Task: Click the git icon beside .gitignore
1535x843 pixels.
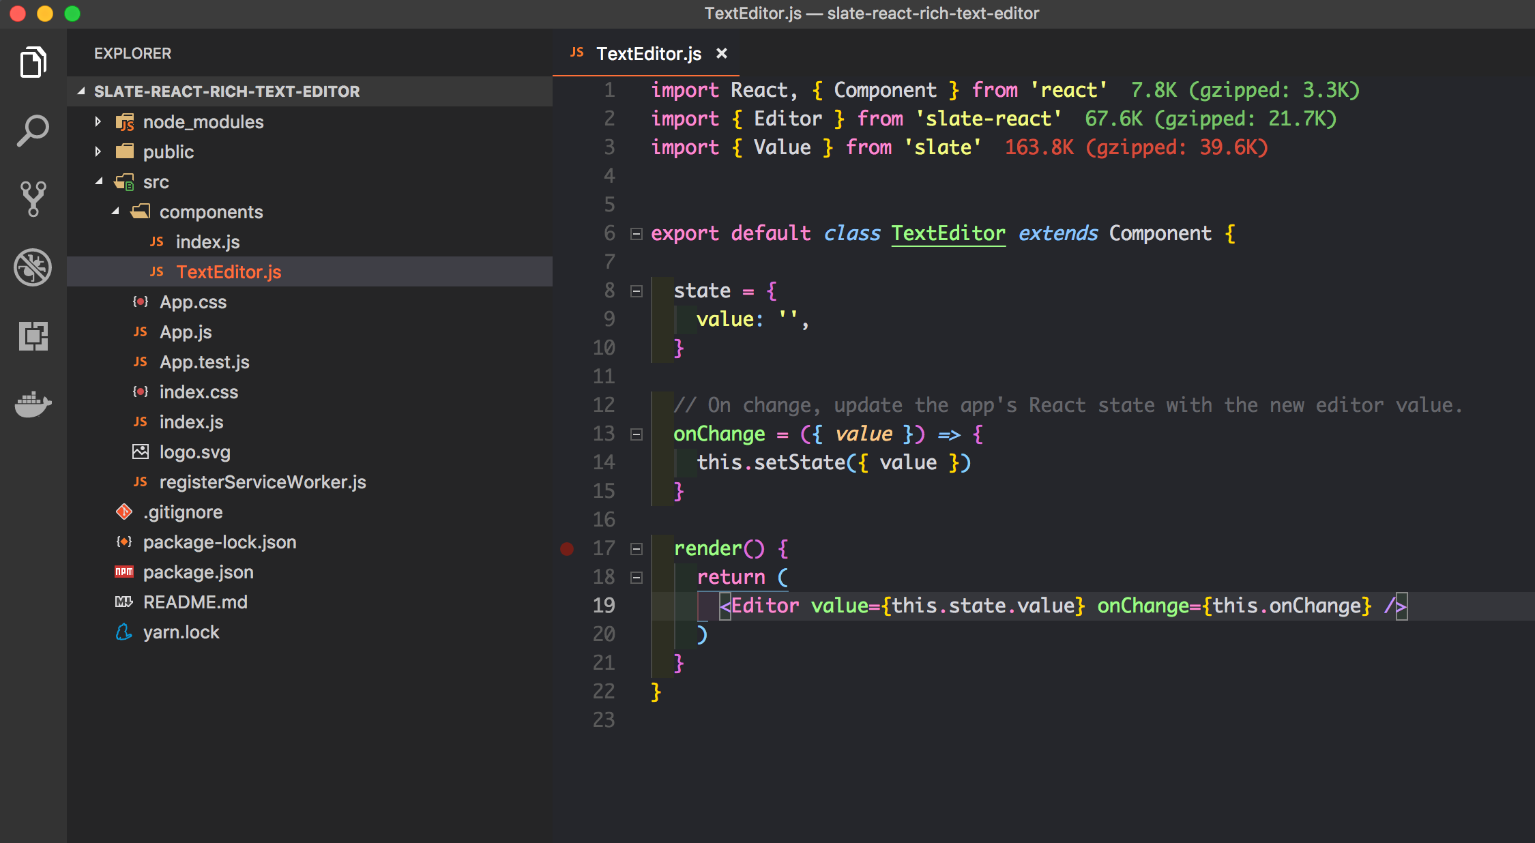Action: tap(124, 512)
